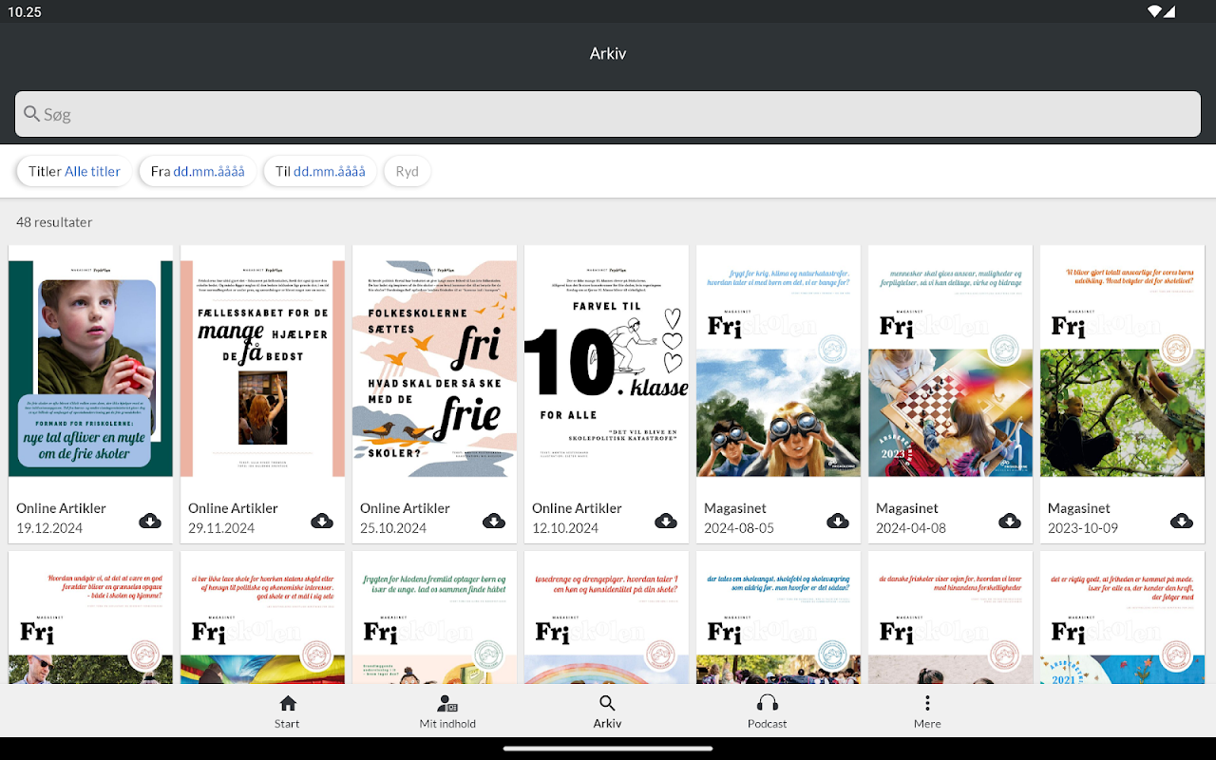
Task: Download the Online Artikler 25.10.2024 issue
Action: pos(494,521)
